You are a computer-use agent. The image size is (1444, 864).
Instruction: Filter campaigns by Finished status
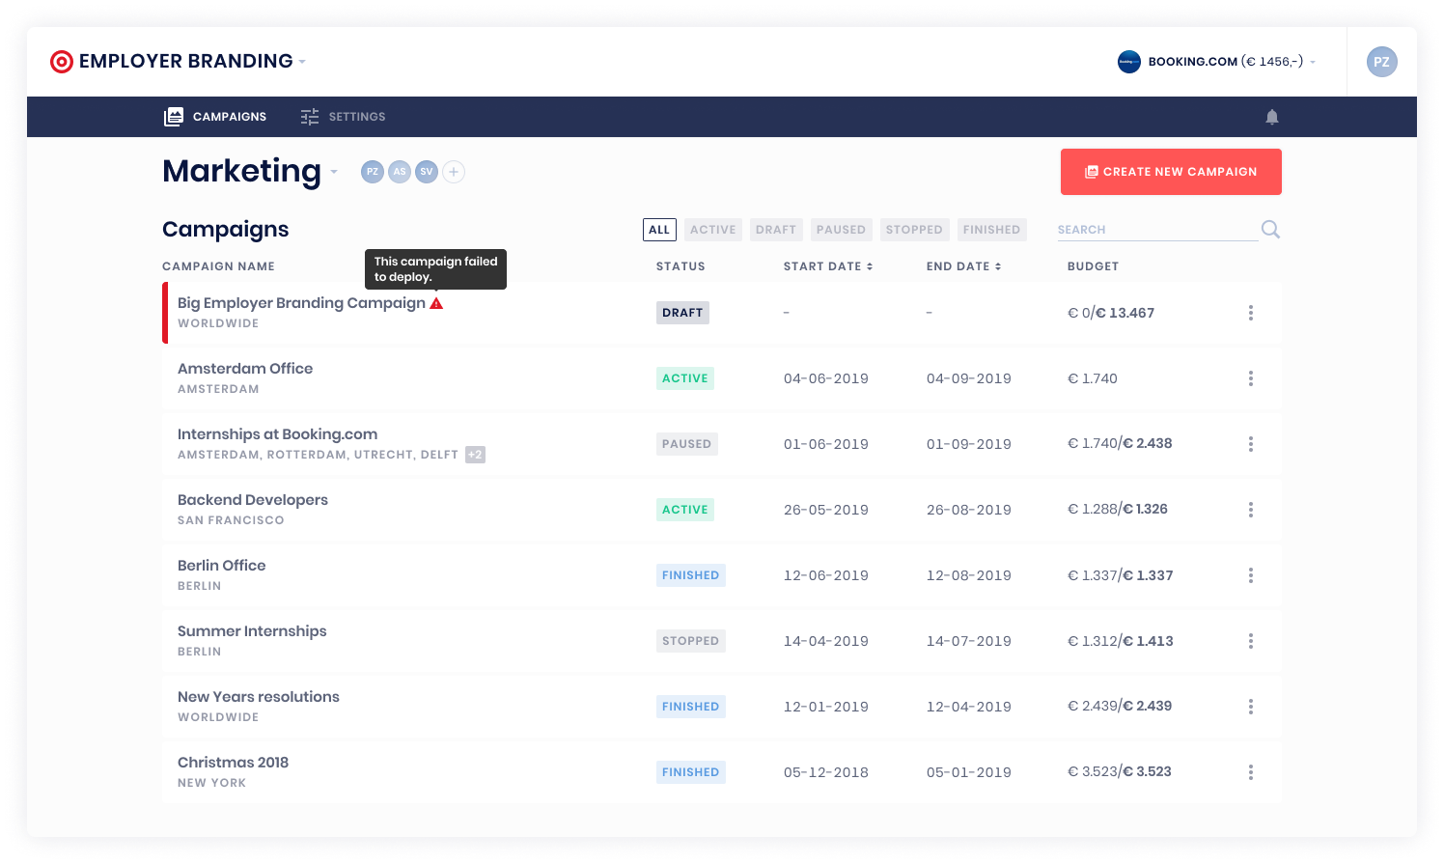pyautogui.click(x=991, y=230)
